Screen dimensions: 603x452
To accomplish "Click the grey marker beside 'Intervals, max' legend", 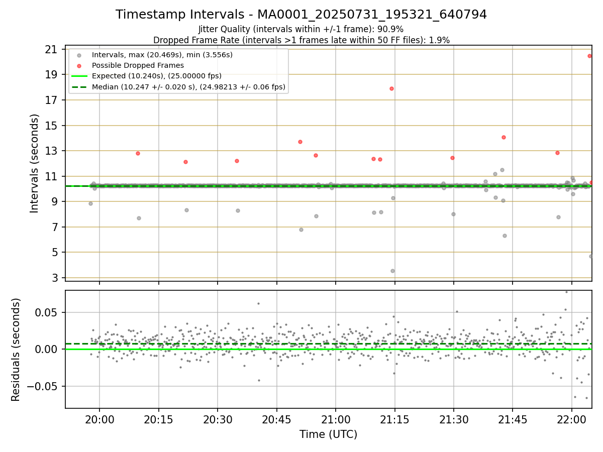I will [79, 55].
